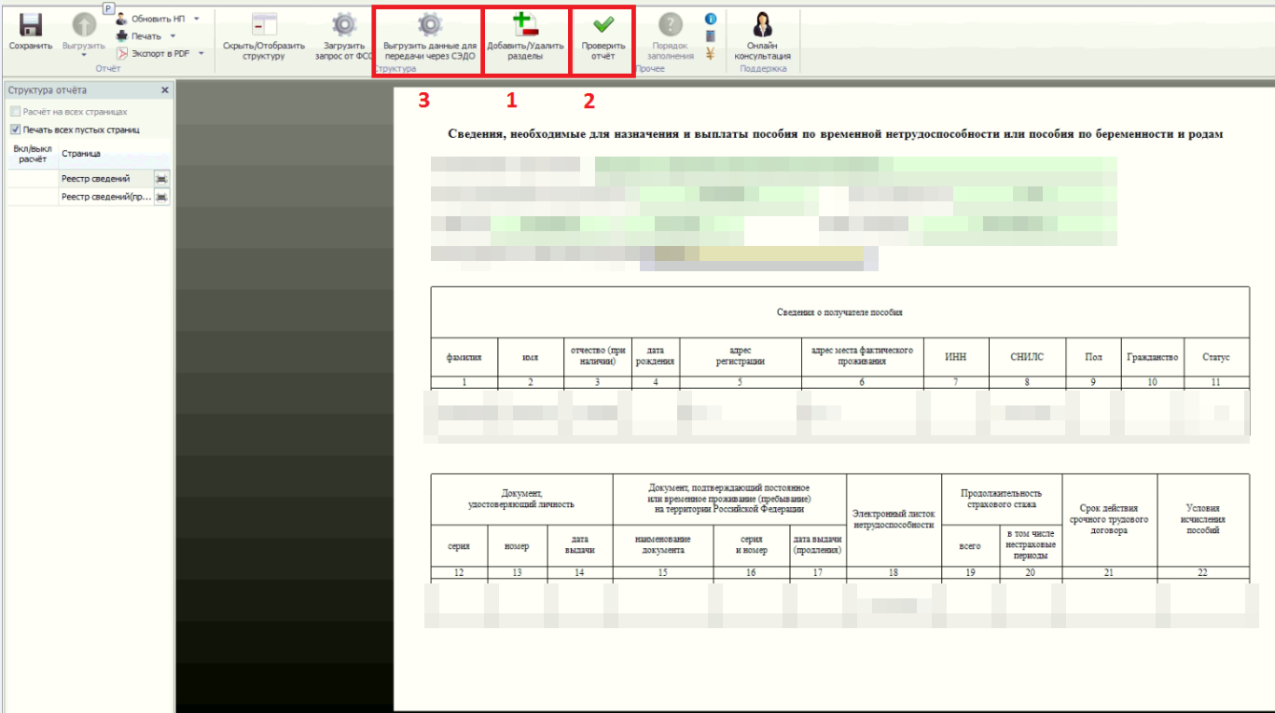Open Онлайн консультация support
This screenshot has width=1275, height=713.
762,37
